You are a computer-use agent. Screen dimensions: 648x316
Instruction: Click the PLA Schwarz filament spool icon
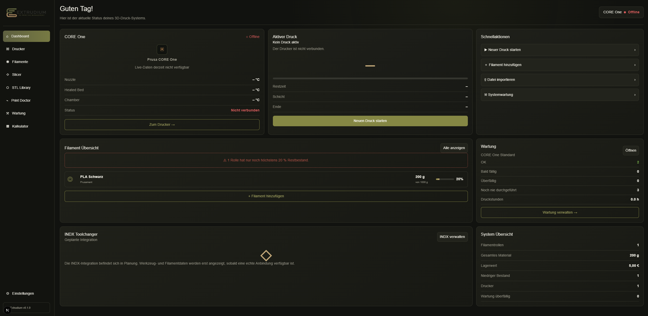click(x=70, y=179)
